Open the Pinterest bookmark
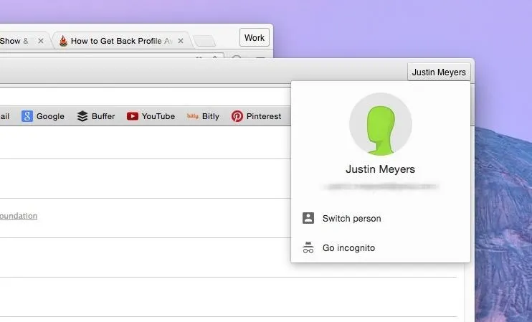 (256, 116)
